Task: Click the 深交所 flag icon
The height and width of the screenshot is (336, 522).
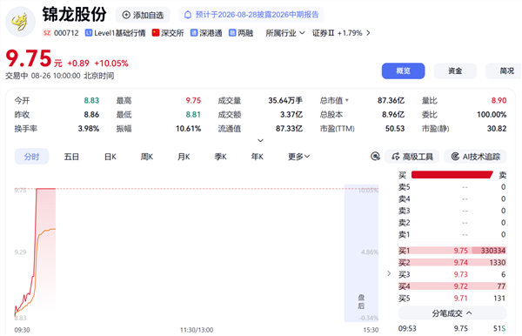Action: pyautogui.click(x=156, y=32)
